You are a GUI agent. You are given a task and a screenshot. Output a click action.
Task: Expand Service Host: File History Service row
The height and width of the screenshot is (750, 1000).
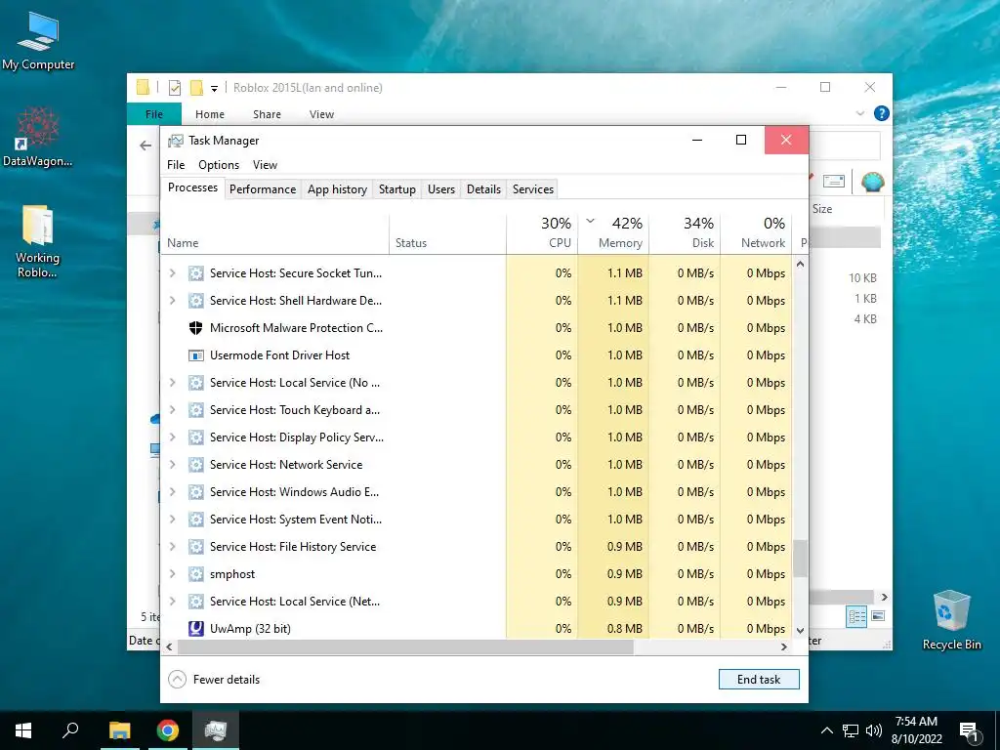[172, 547]
